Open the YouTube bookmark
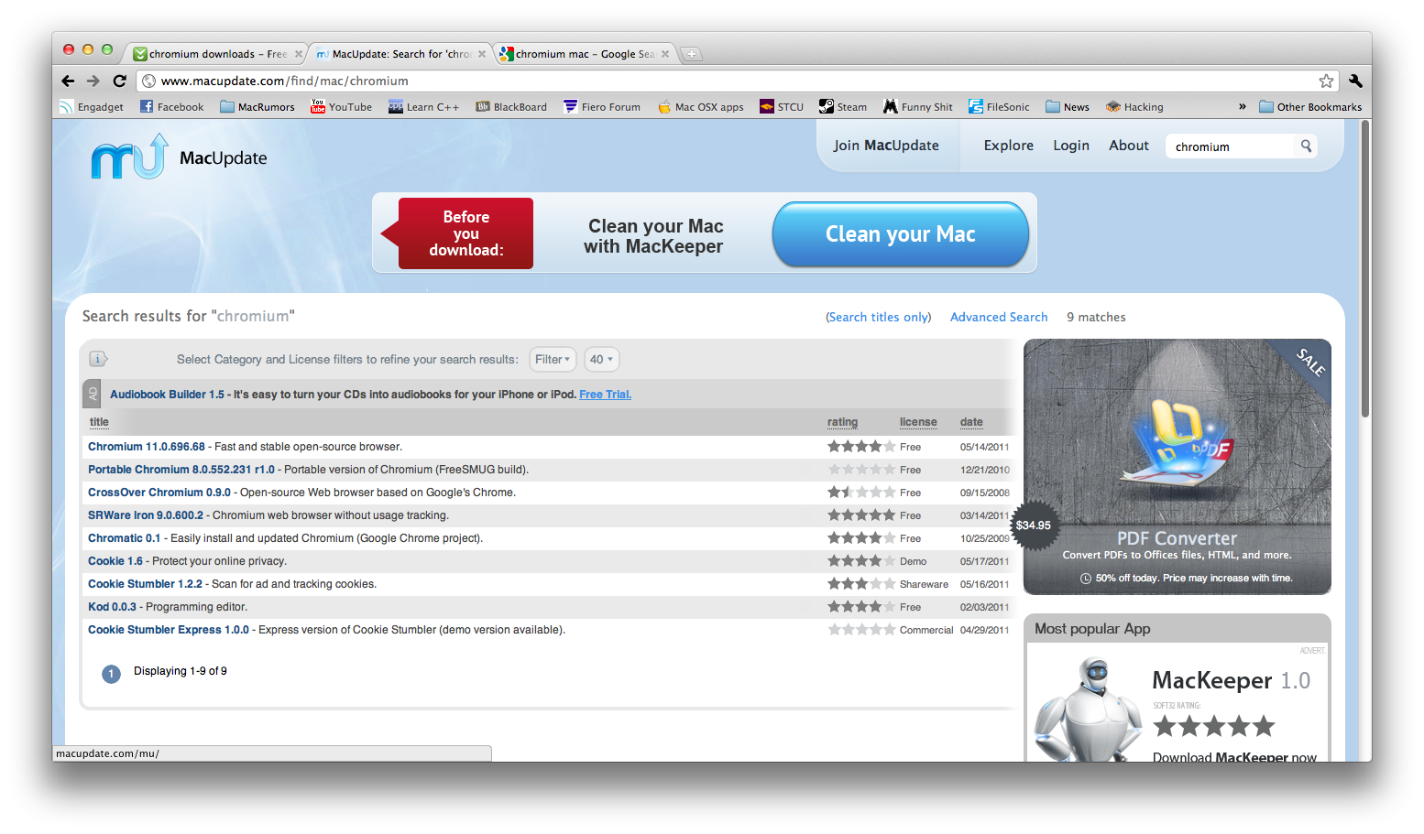 pyautogui.click(x=342, y=107)
